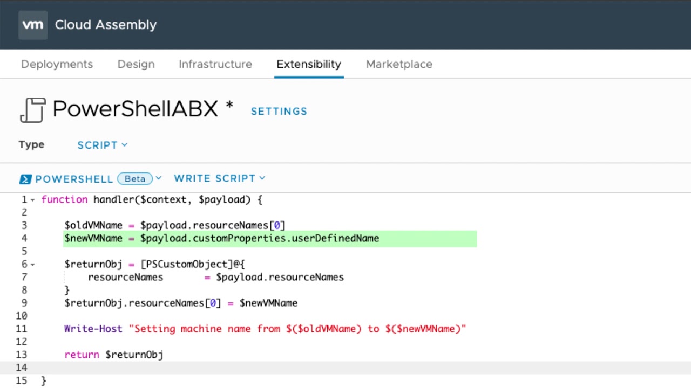Open the Infrastructure tab
The width and height of the screenshot is (691, 388).
pyautogui.click(x=215, y=64)
